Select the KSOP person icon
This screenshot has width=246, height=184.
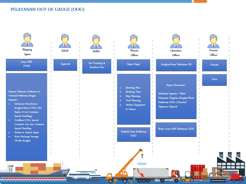click(65, 41)
